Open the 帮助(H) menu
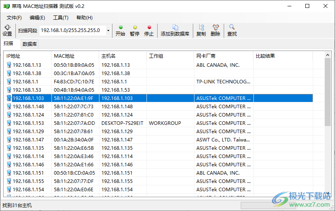 84,18
